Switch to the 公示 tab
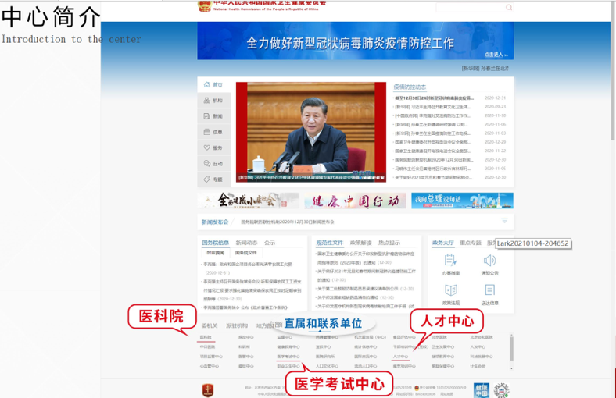Screen dimensions: 616x398 [x=270, y=243]
